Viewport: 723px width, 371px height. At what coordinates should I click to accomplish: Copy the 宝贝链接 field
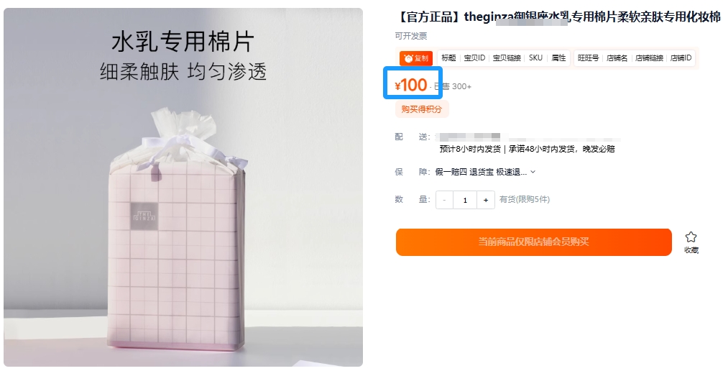[507, 58]
